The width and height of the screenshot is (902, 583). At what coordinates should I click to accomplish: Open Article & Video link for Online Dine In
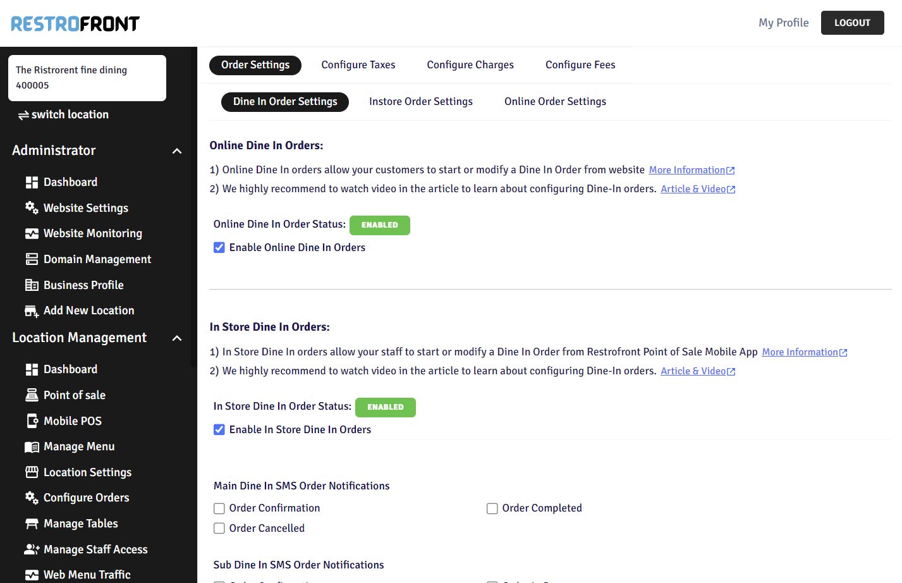[x=693, y=189]
